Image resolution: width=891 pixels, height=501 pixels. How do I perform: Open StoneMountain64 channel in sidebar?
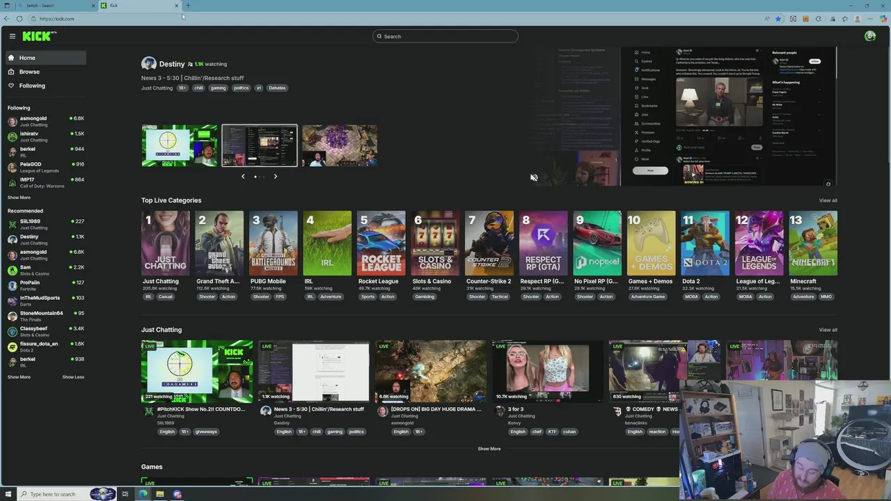point(46,316)
